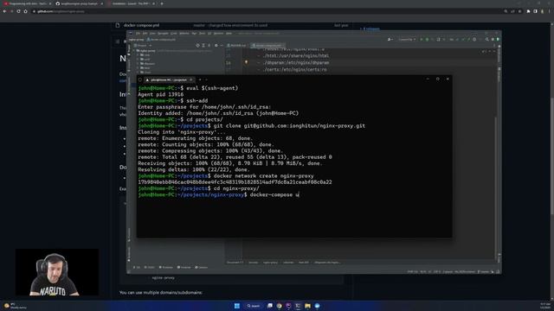Switch to the GitHub nginx-proxy browser tab
The width and height of the screenshot is (554, 311).
click(79, 3)
